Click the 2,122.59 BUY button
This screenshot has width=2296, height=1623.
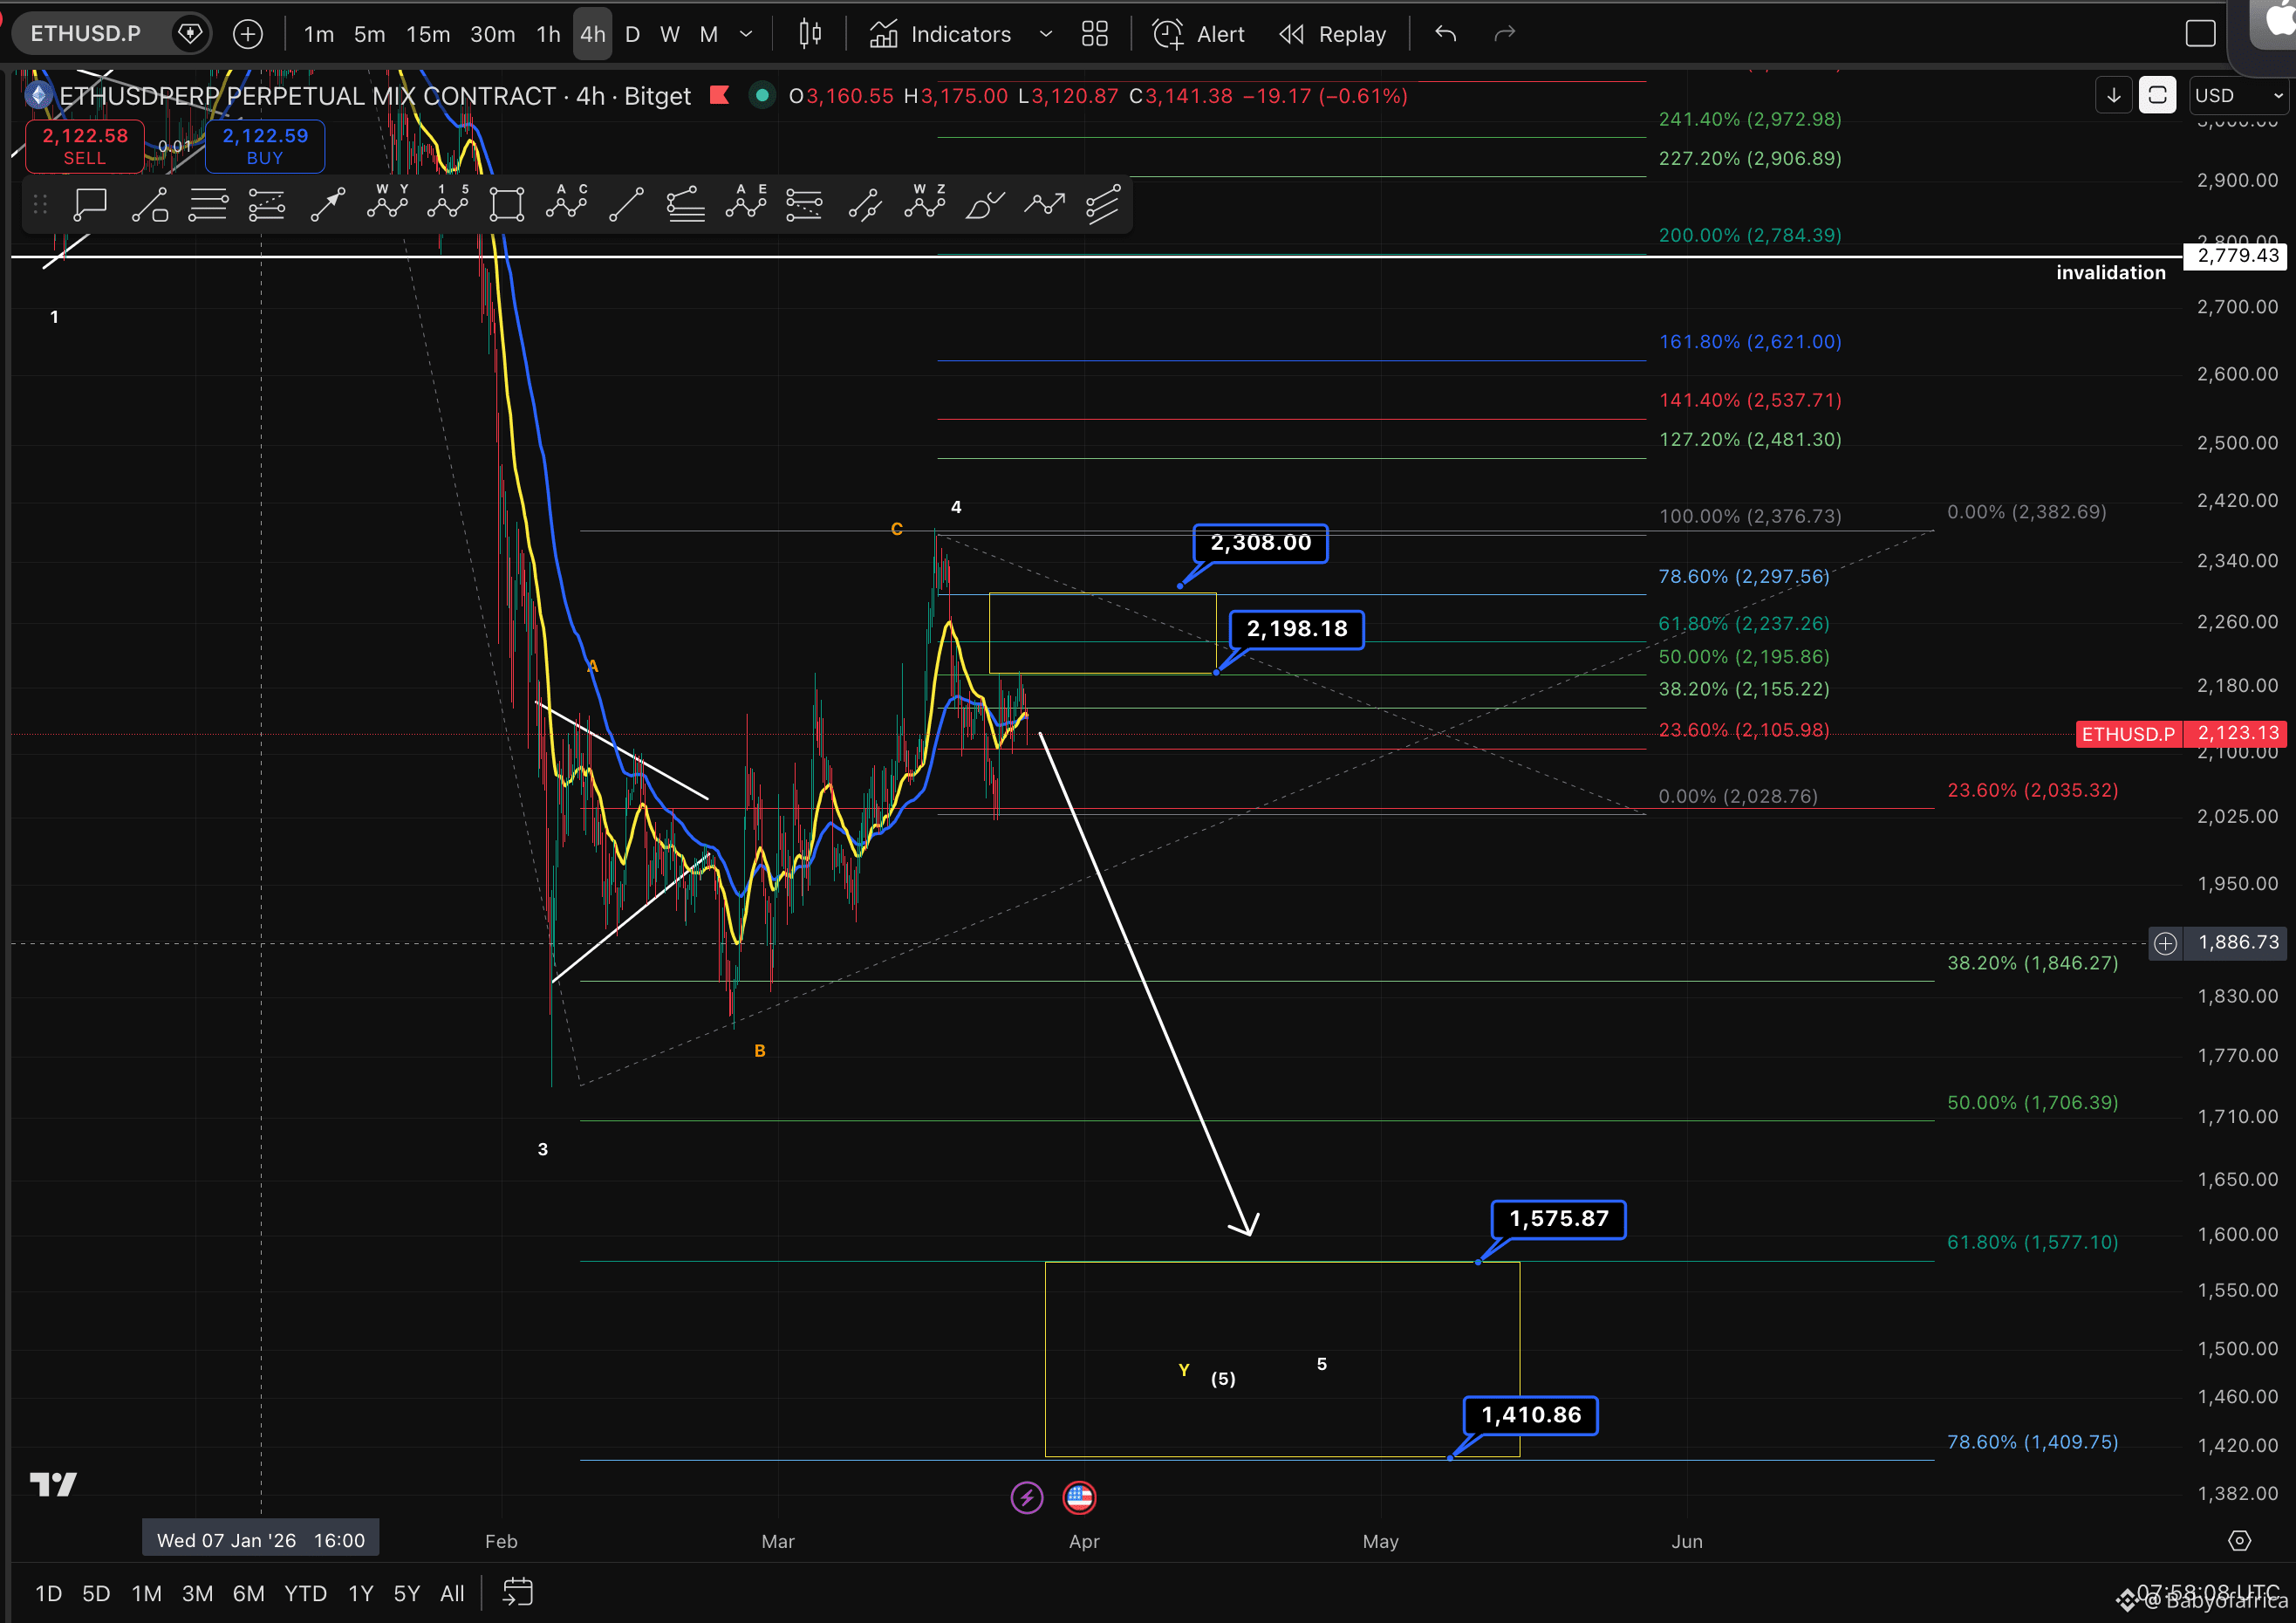pos(265,146)
